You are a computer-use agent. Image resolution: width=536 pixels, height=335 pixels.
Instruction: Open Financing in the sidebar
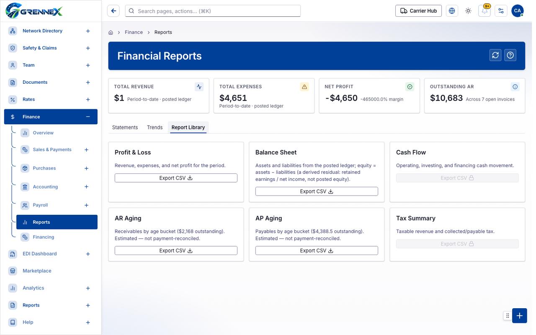(57, 237)
